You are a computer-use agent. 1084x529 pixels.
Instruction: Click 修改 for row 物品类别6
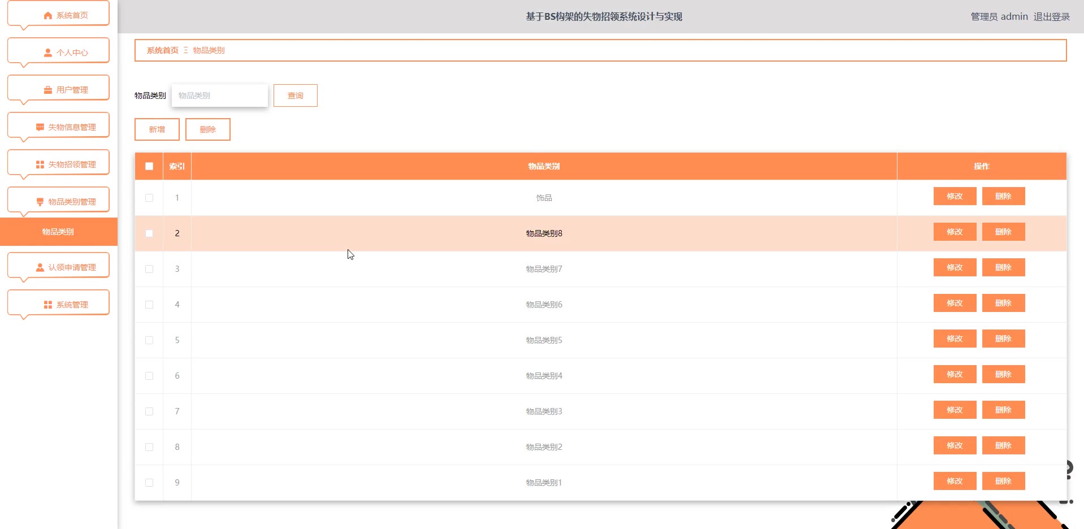click(x=955, y=303)
